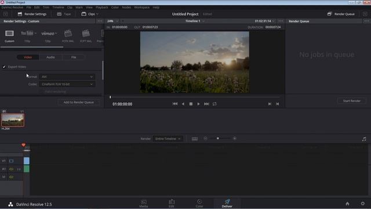Open the Media page
This screenshot has height=209, width=371.
pyautogui.click(x=144, y=203)
